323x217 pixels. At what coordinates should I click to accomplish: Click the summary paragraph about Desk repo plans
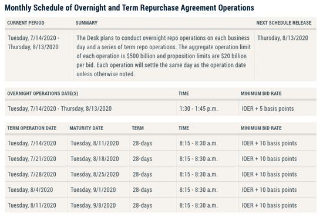[x=164, y=56]
